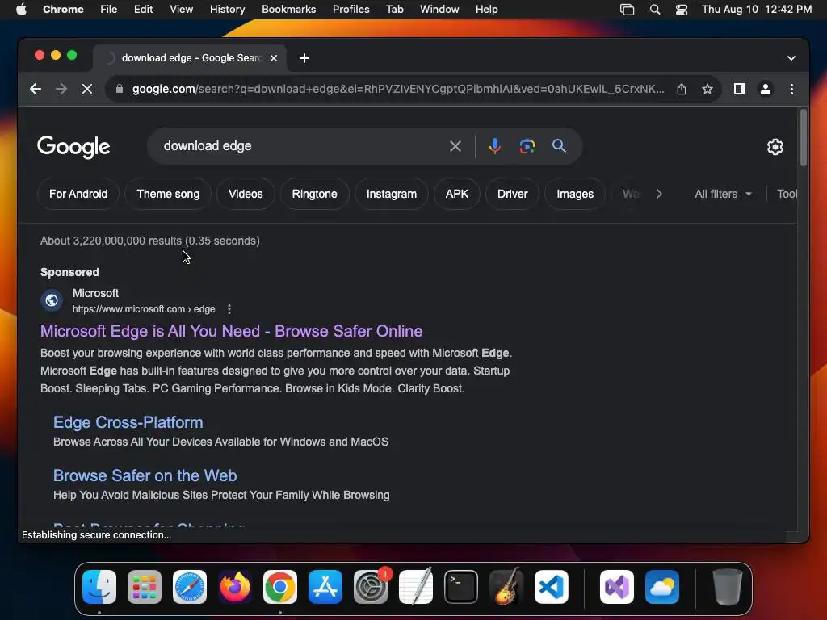The image size is (827, 620).
Task: Open macOS Control Center icon
Action: point(682,10)
